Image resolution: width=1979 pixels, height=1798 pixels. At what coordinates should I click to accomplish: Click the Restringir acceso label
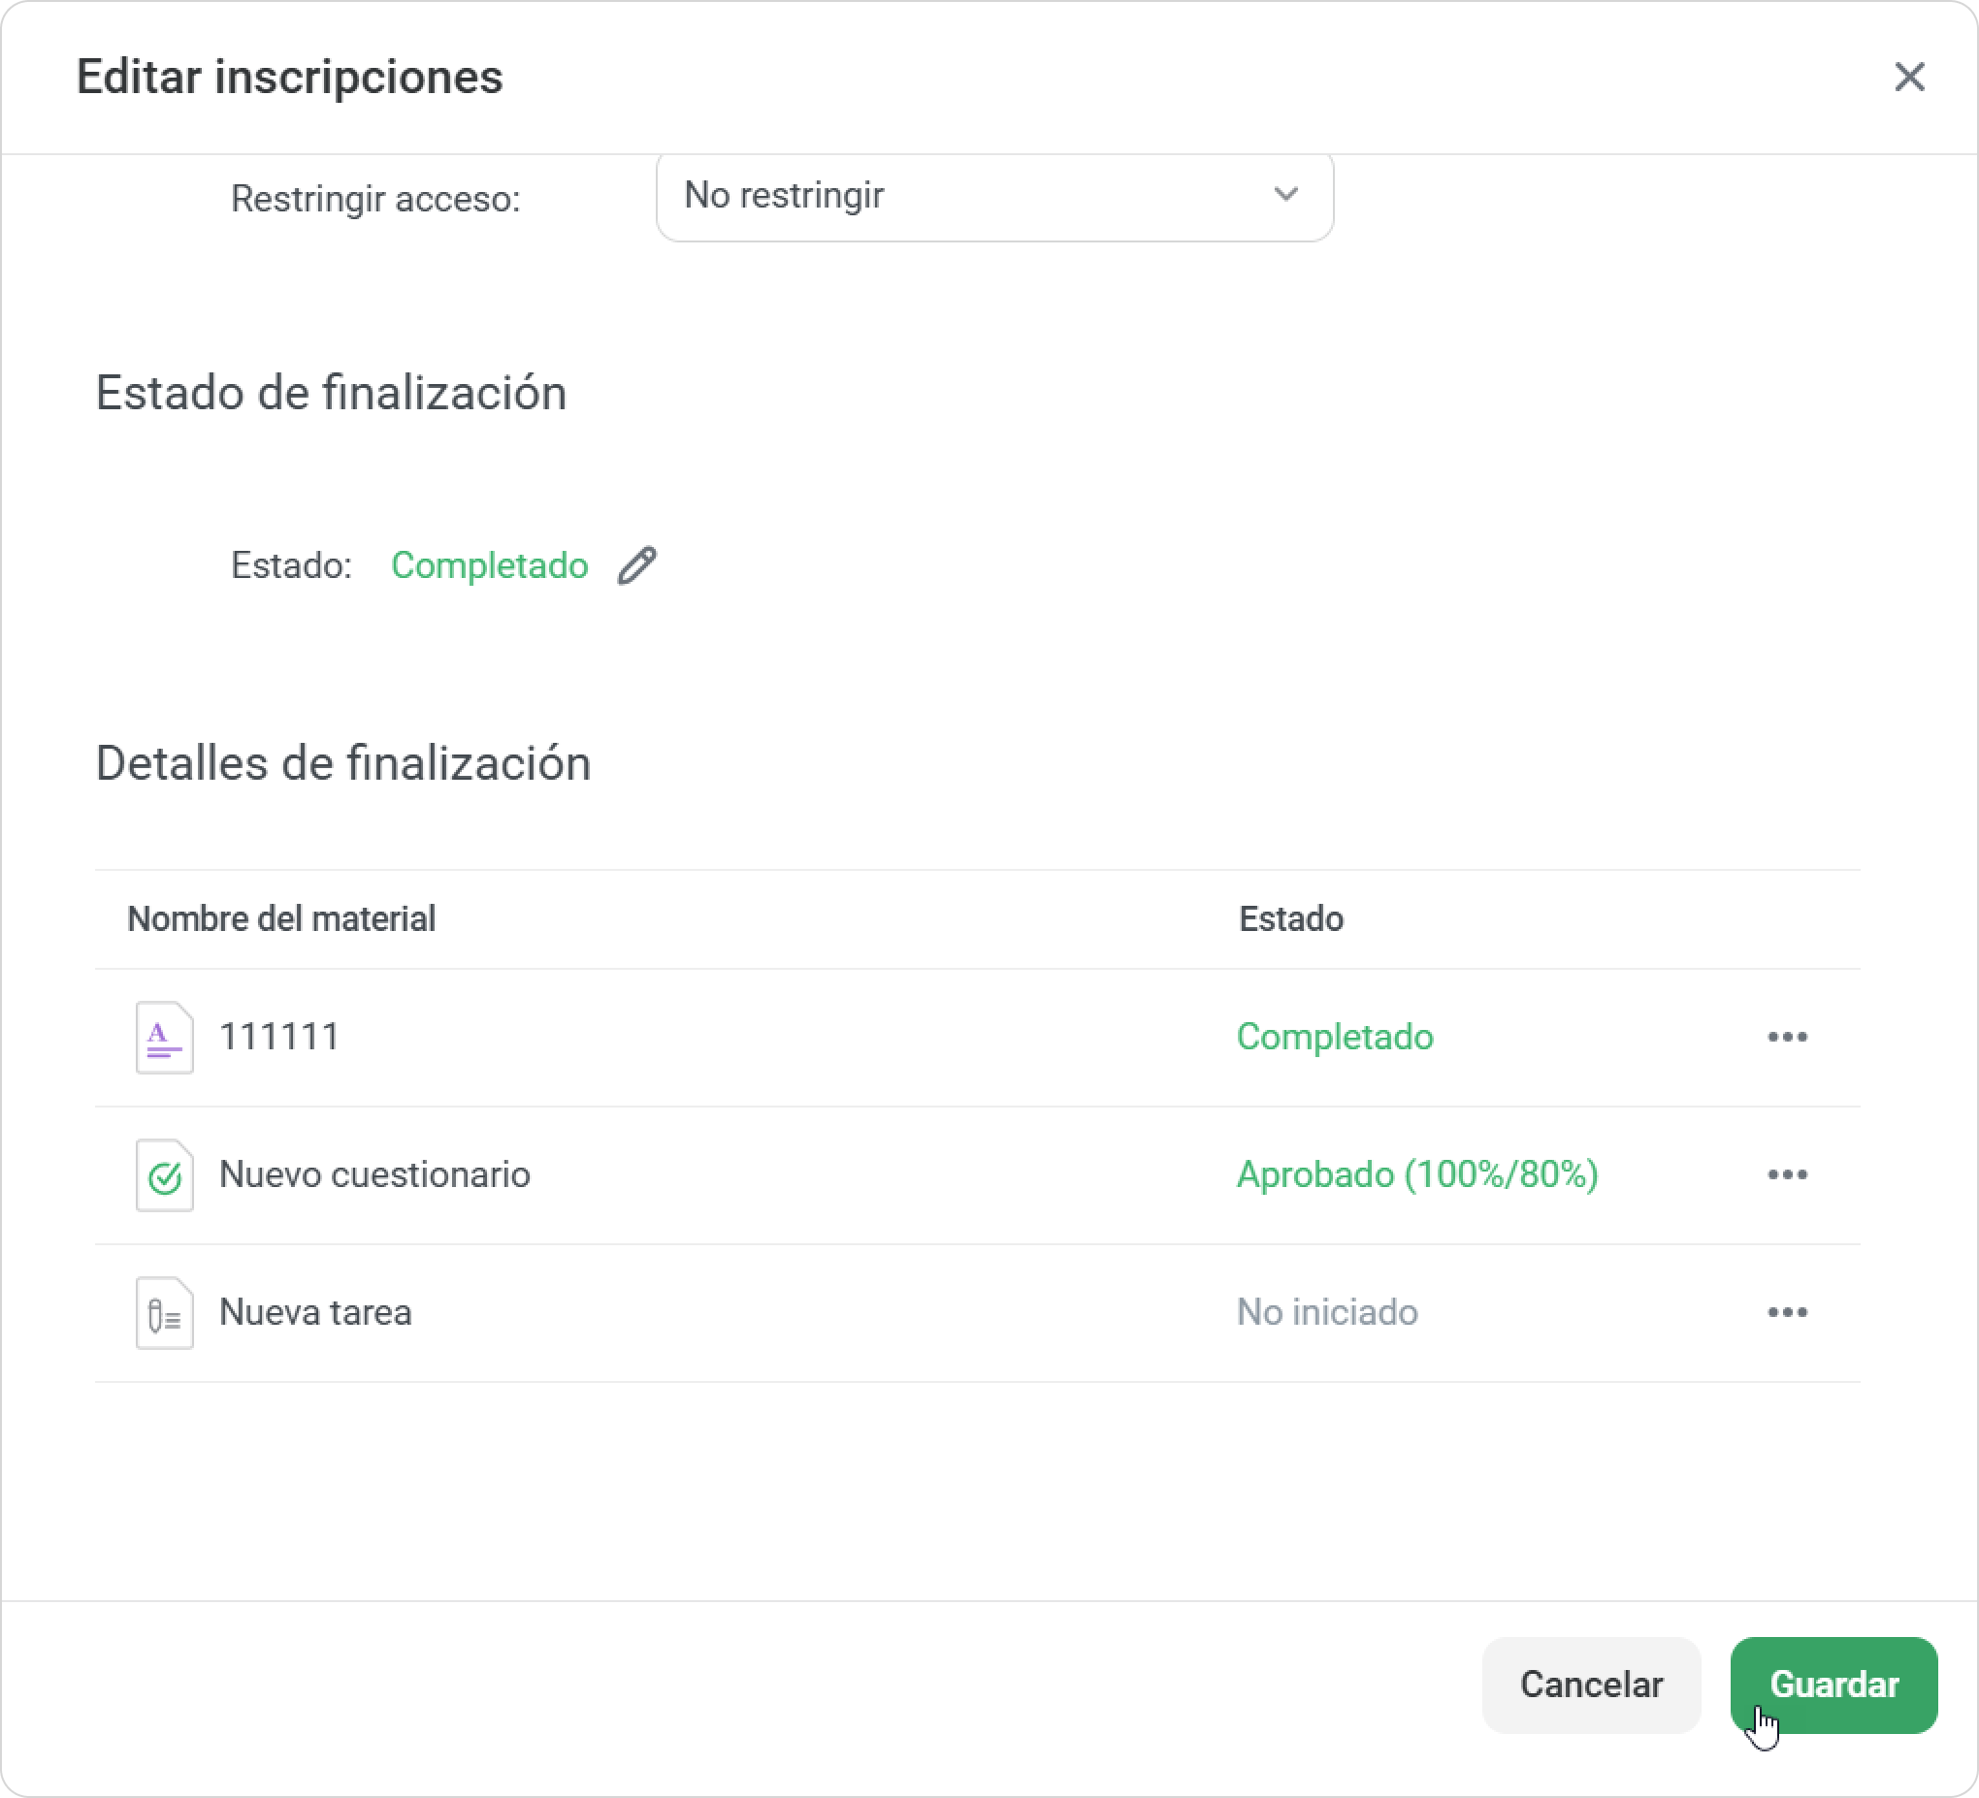tap(375, 198)
